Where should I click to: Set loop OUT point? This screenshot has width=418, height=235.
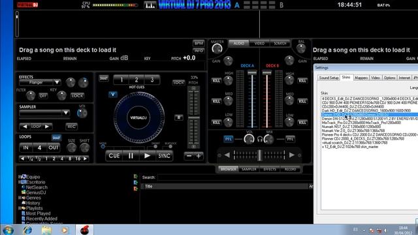(x=53, y=148)
